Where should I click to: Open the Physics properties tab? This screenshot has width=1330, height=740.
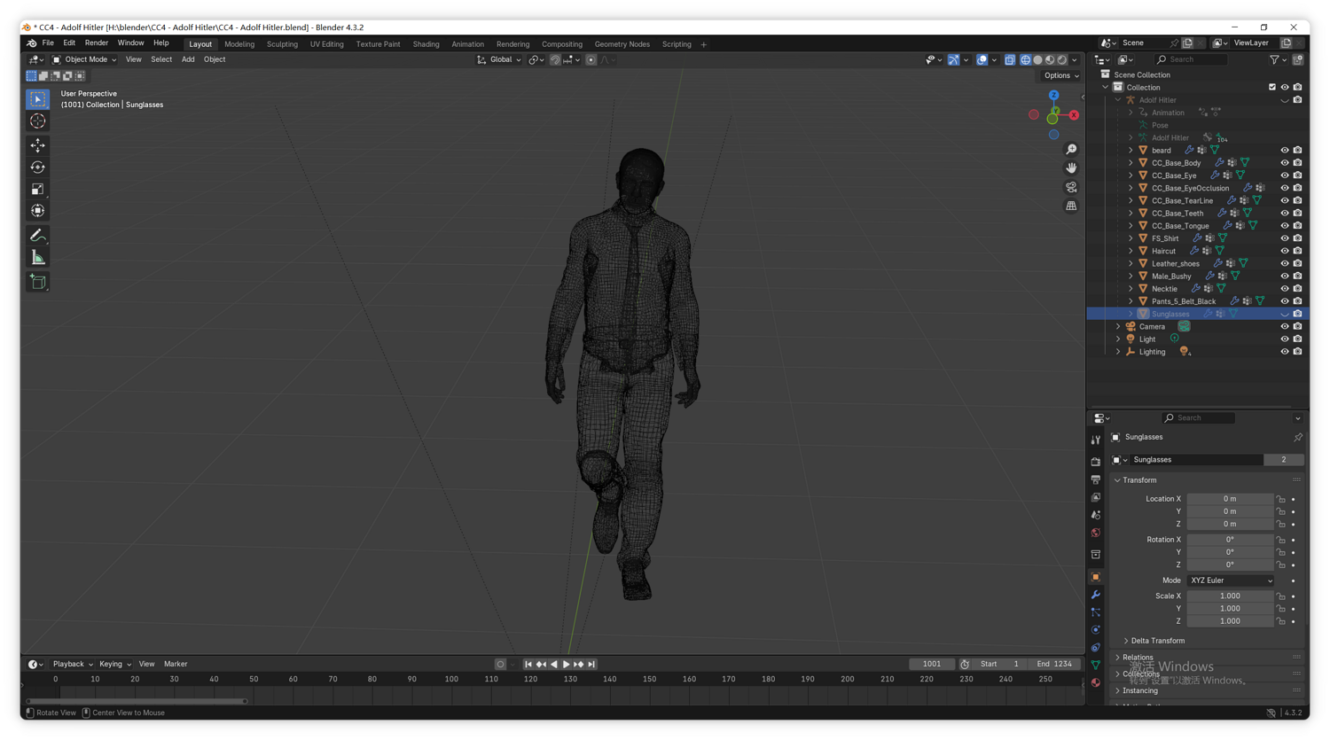[x=1096, y=630]
